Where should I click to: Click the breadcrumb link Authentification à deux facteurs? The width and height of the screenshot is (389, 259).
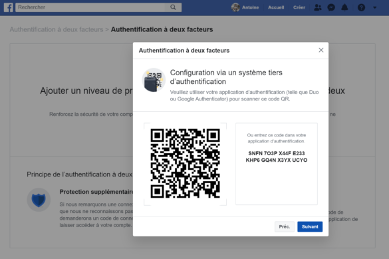57,29
